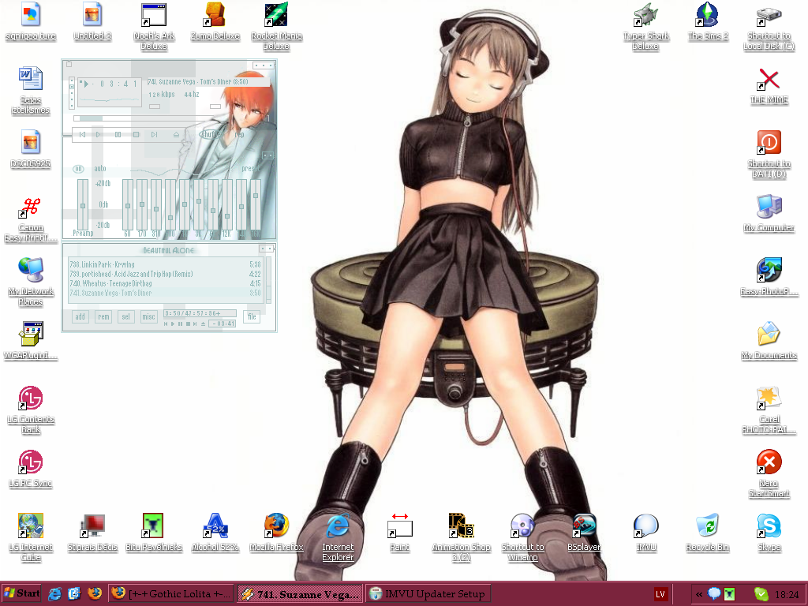Viewport: 808px width, 606px height.
Task: Toggle the equalizer auto button
Action: pyautogui.click(x=100, y=169)
